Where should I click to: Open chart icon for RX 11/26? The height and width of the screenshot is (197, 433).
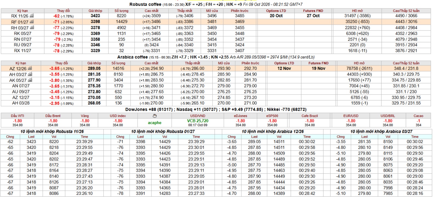click(x=31, y=16)
